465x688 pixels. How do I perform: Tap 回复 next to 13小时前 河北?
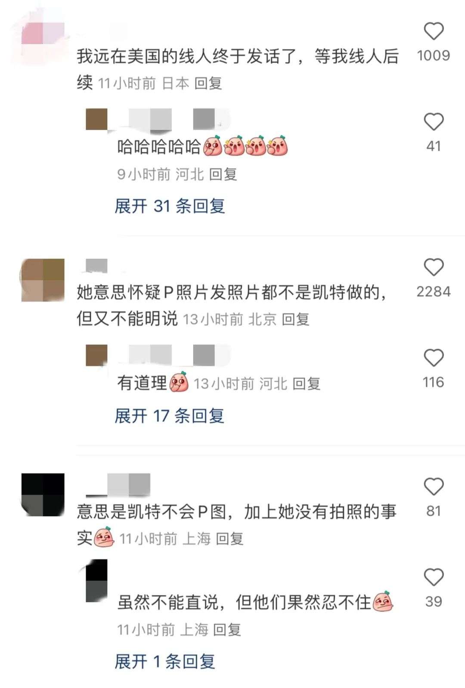click(x=306, y=384)
